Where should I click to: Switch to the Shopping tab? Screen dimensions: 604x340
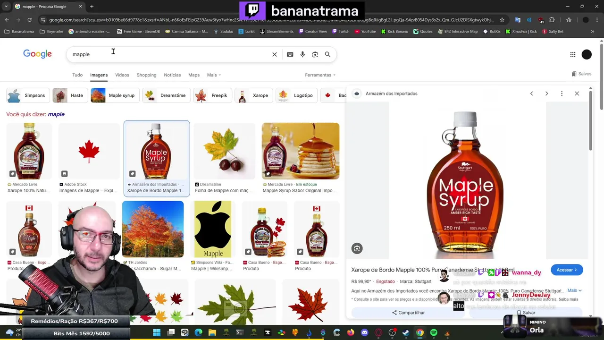pyautogui.click(x=146, y=75)
